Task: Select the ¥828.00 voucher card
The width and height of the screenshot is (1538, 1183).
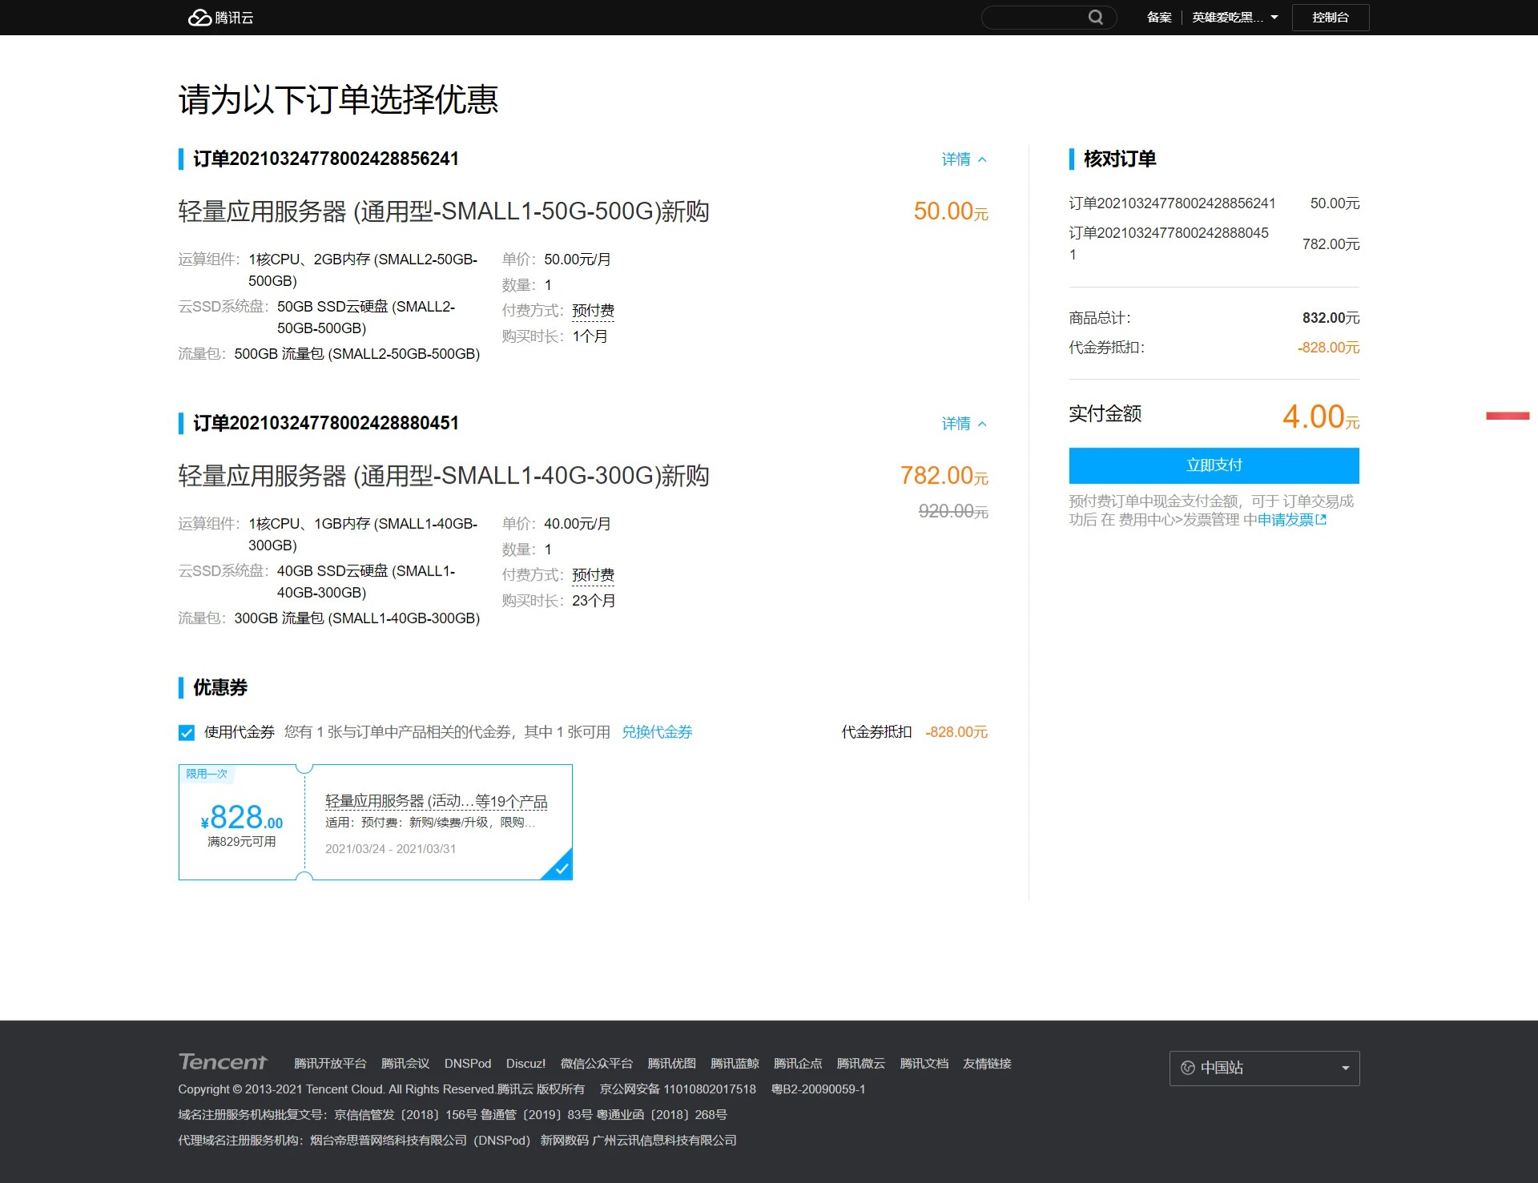Action: (x=375, y=822)
